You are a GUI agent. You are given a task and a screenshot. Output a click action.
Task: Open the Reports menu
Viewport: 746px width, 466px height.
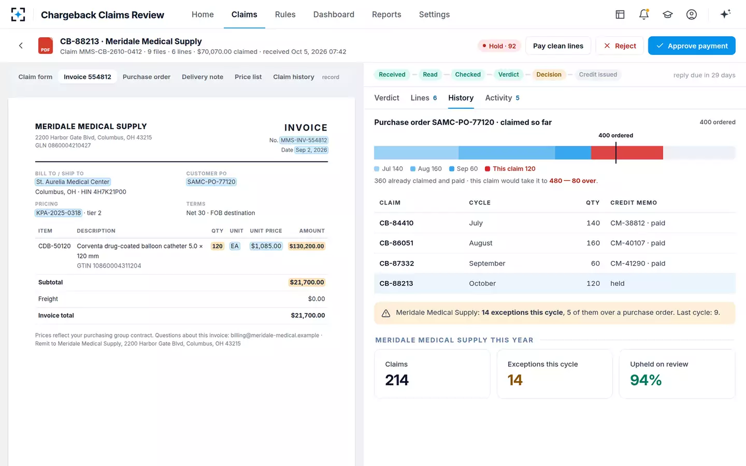[386, 14]
